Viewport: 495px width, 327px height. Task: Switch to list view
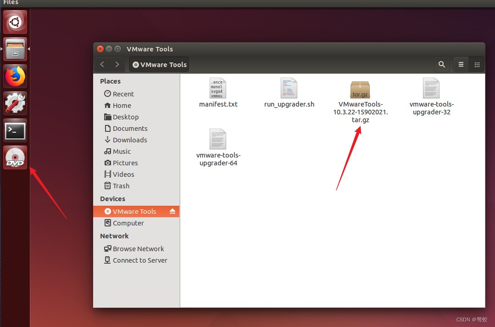[x=461, y=64]
